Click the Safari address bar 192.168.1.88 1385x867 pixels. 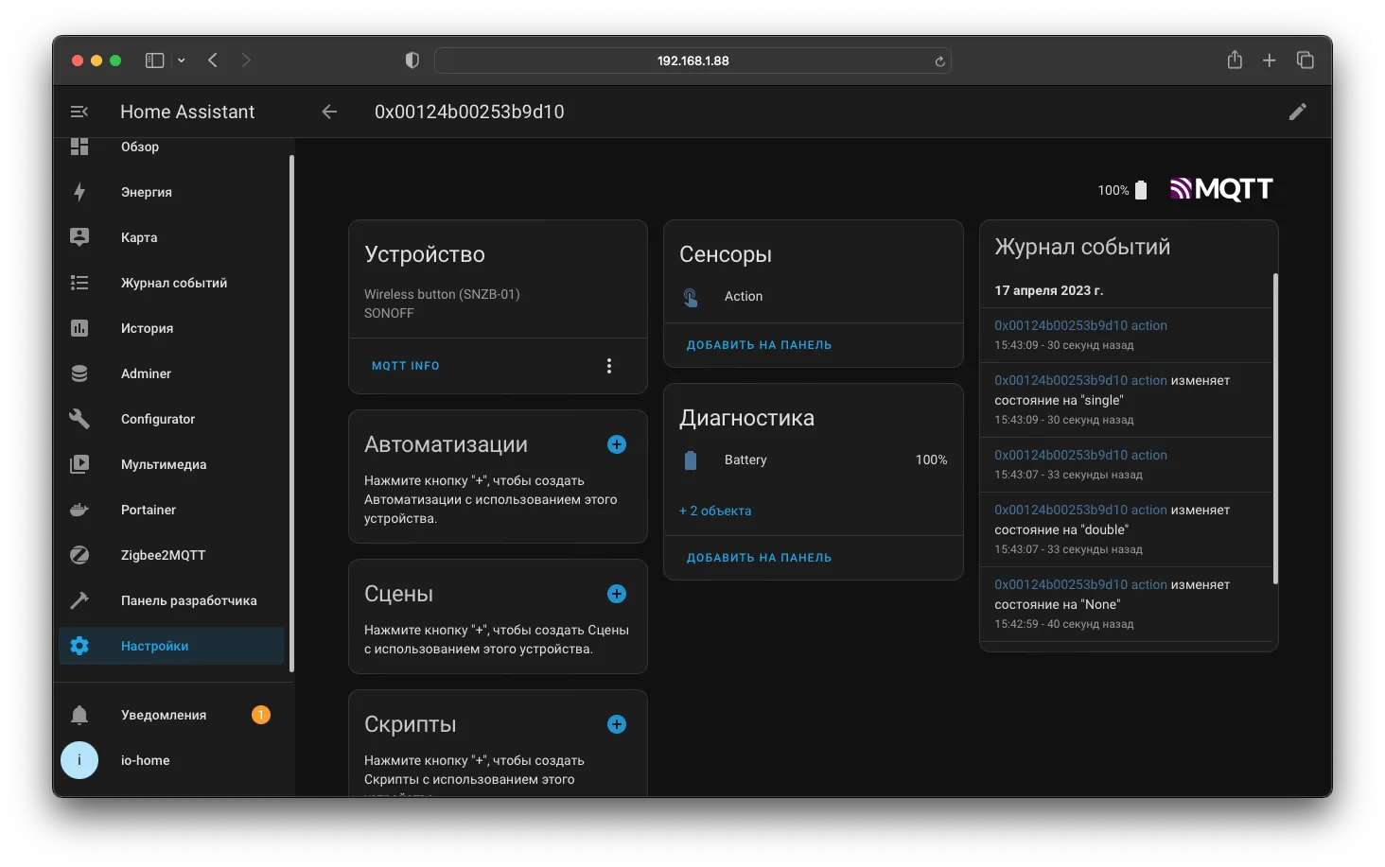(x=692, y=61)
